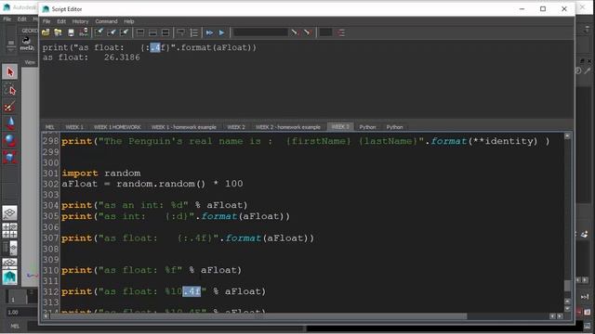
Task: Open the History menu
Action: click(x=80, y=21)
